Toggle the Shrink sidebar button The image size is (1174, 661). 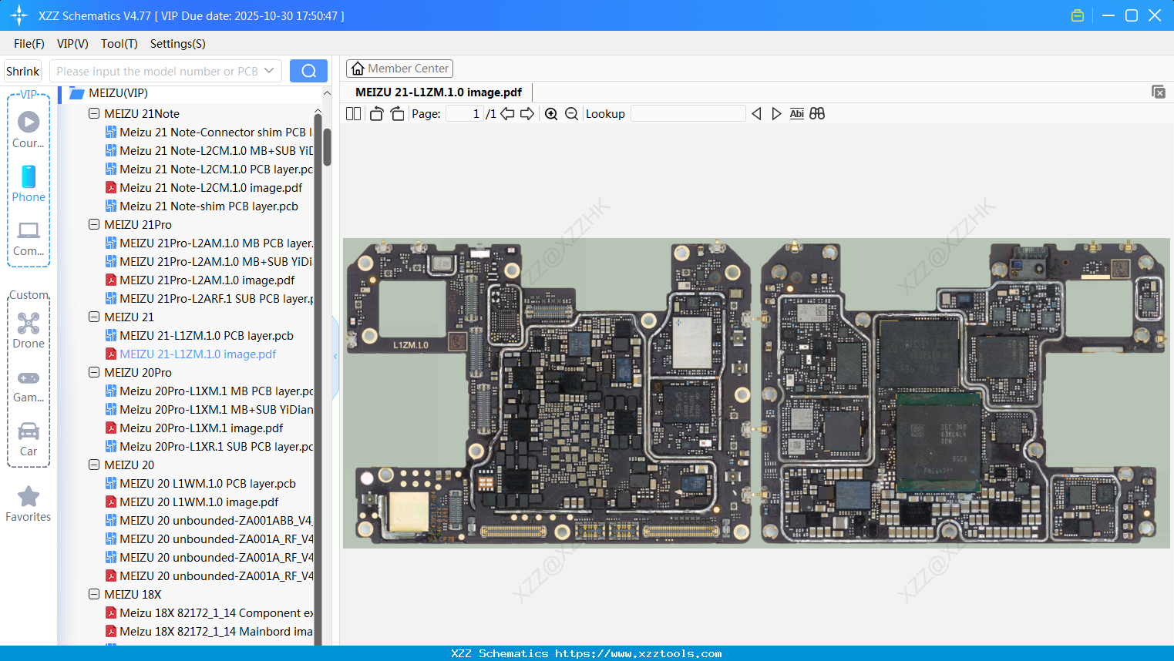coord(23,72)
